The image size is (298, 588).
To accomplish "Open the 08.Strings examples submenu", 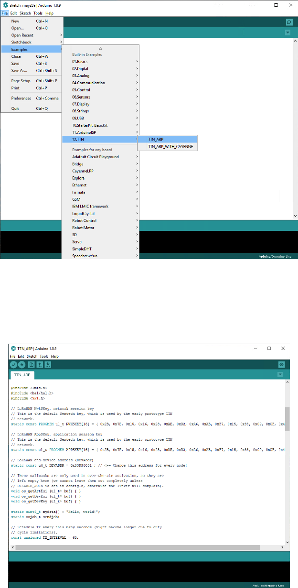I will (x=100, y=111).
